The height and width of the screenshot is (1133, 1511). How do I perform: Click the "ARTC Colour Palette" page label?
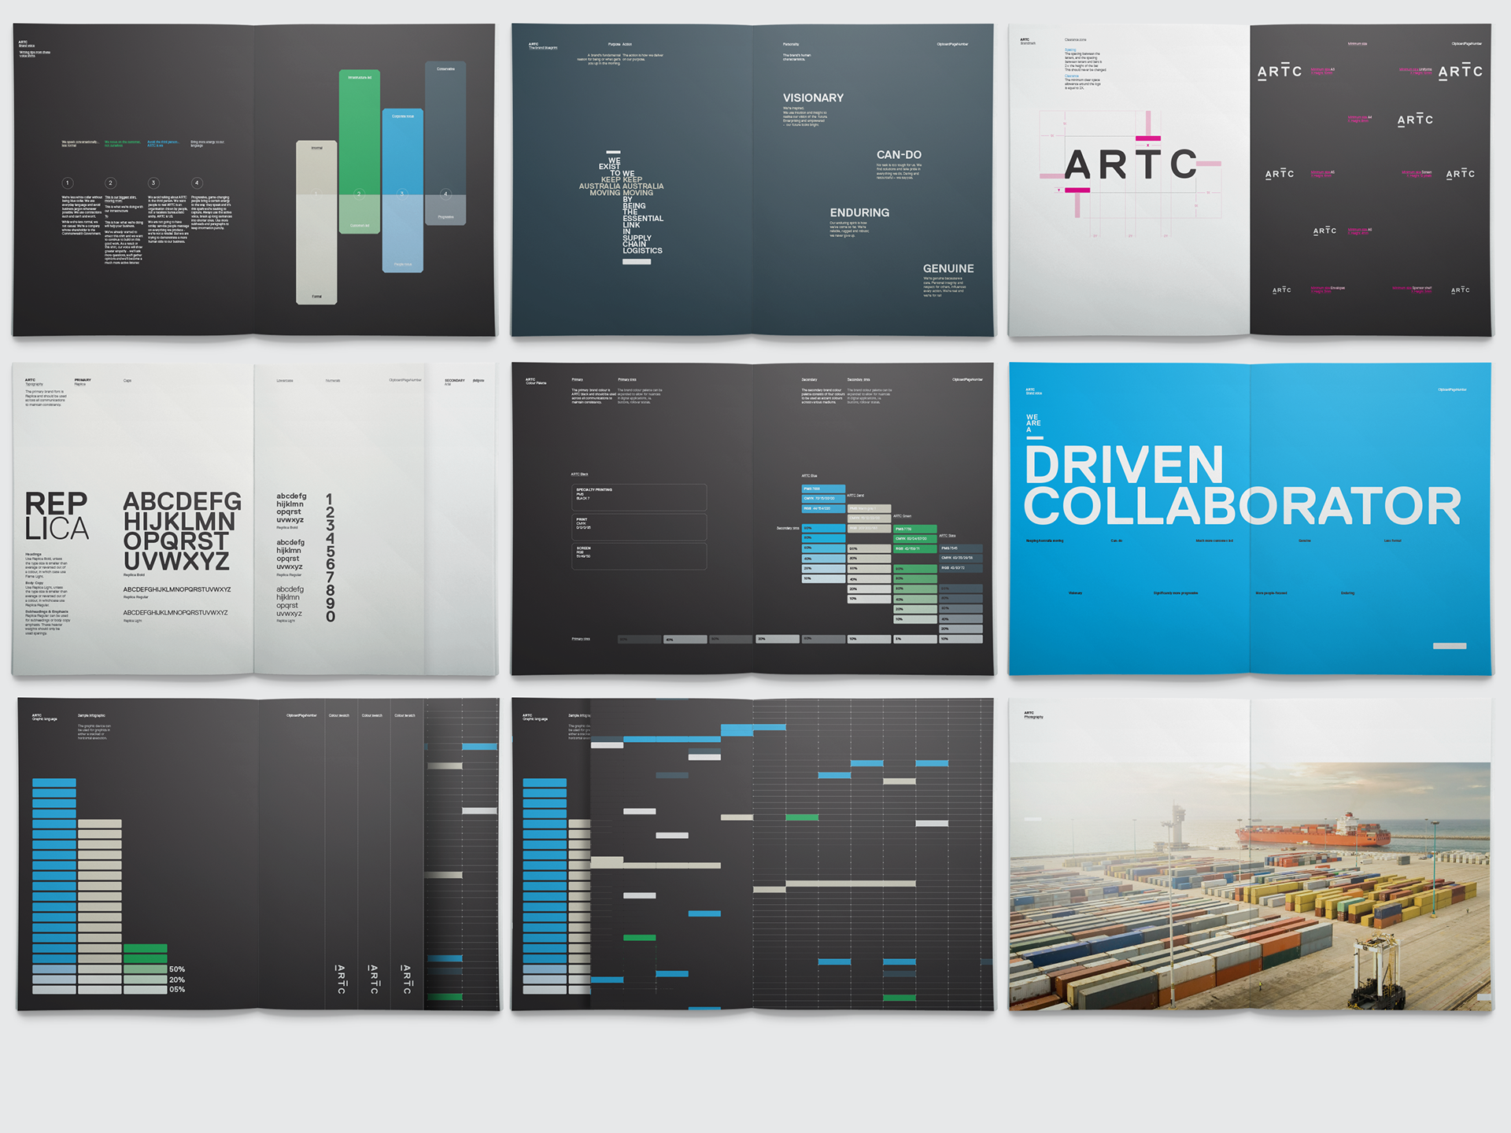(x=536, y=381)
